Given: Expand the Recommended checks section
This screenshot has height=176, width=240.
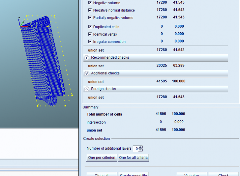Looking at the screenshot, I should pyautogui.click(x=87, y=57).
